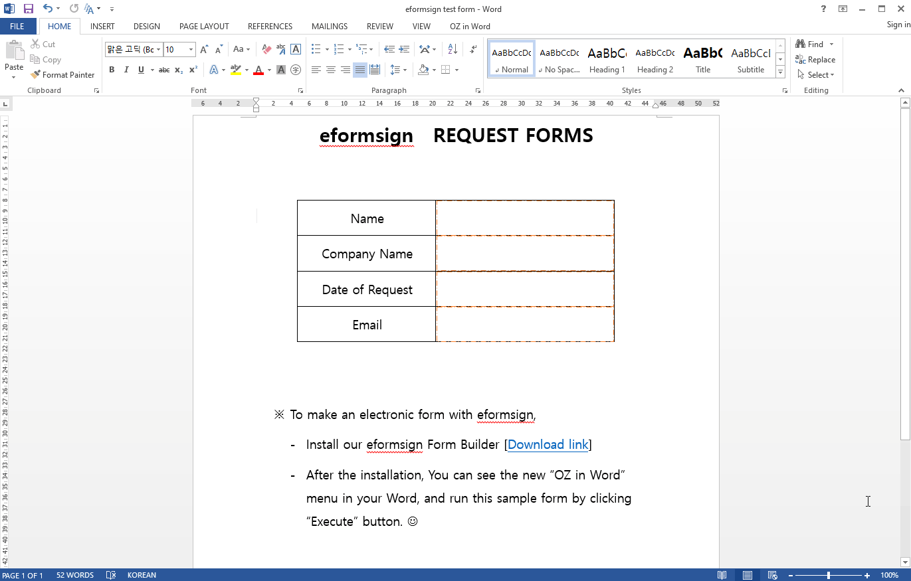The width and height of the screenshot is (911, 581).
Task: Click Replace button
Action: (815, 60)
